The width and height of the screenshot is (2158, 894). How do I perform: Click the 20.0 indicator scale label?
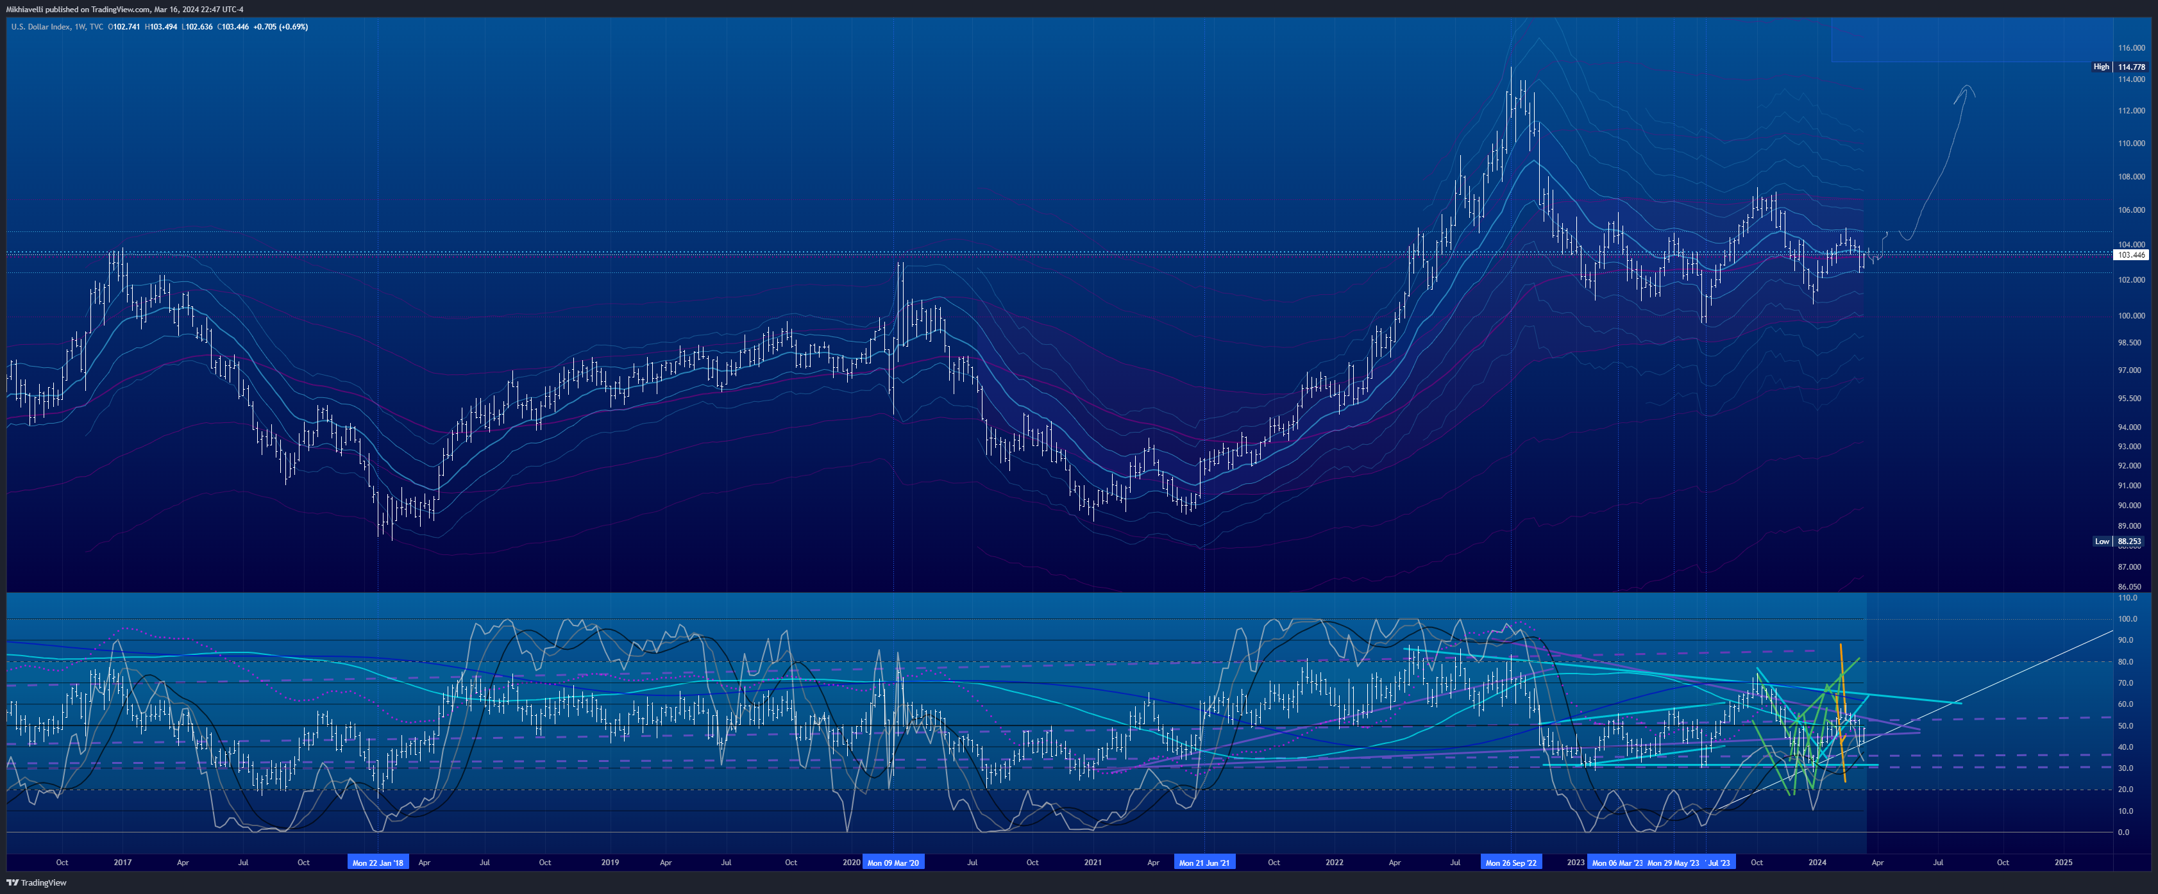(x=2125, y=790)
